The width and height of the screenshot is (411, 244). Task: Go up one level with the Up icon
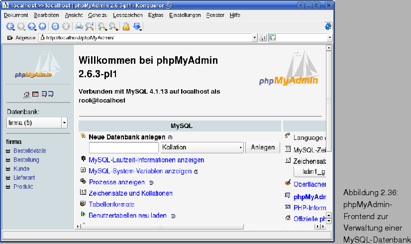point(32,26)
